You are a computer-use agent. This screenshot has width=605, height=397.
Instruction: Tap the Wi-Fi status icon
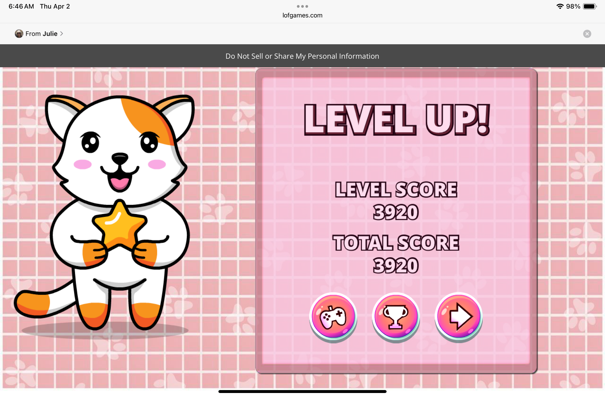(x=560, y=6)
